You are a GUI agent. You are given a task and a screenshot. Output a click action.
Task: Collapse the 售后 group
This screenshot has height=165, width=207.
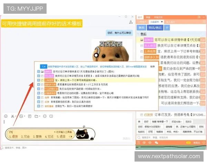(x=138, y=34)
